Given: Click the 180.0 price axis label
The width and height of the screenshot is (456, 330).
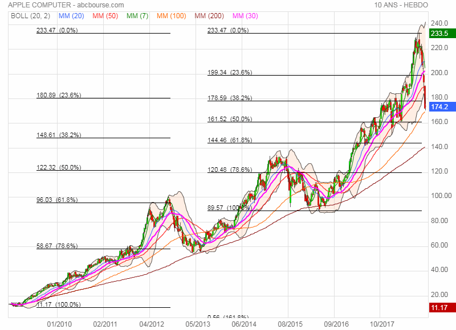Looking at the screenshot, I should coord(439,97).
